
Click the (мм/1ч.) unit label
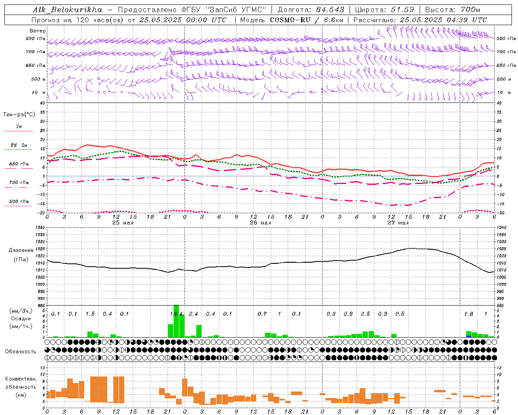[21, 327]
